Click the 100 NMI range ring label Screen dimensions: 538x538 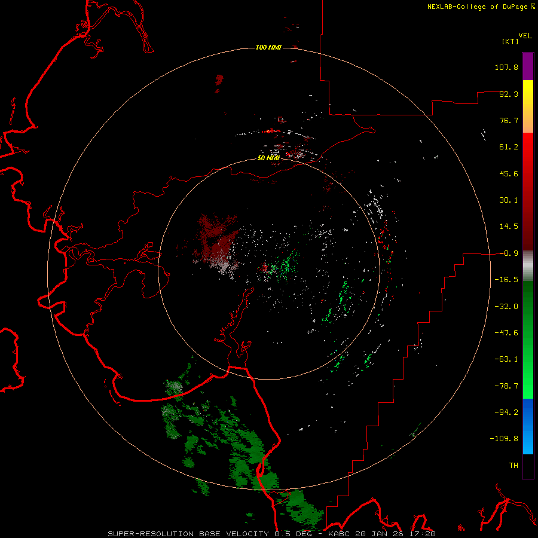pos(268,47)
